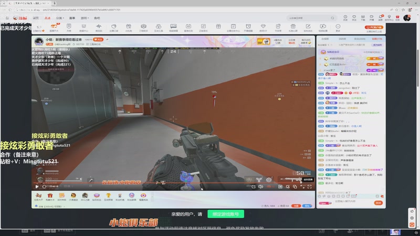
Task: Click the share arrow beside follow button
Action: click(107, 40)
